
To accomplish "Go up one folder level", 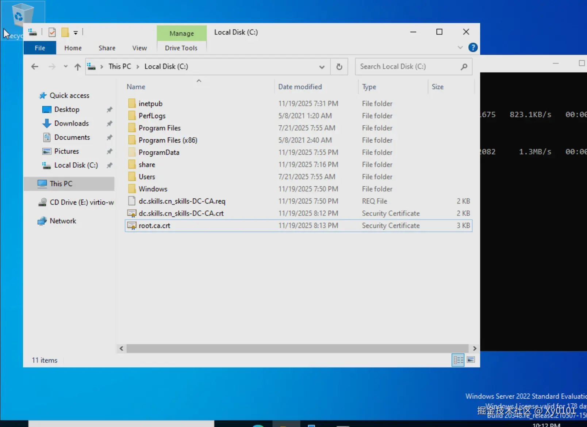I will (77, 67).
